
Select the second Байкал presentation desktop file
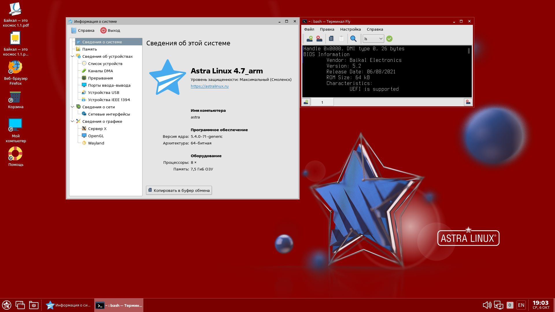click(x=16, y=44)
